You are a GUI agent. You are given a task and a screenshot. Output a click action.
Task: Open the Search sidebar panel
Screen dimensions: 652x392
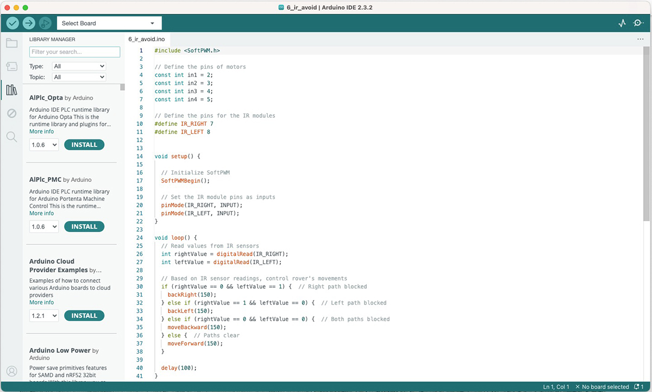coord(11,137)
